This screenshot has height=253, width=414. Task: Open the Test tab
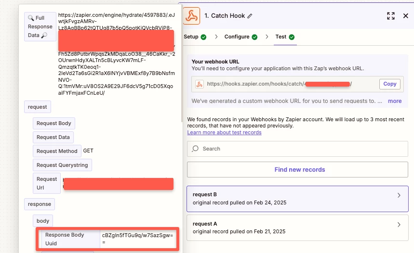click(x=280, y=37)
